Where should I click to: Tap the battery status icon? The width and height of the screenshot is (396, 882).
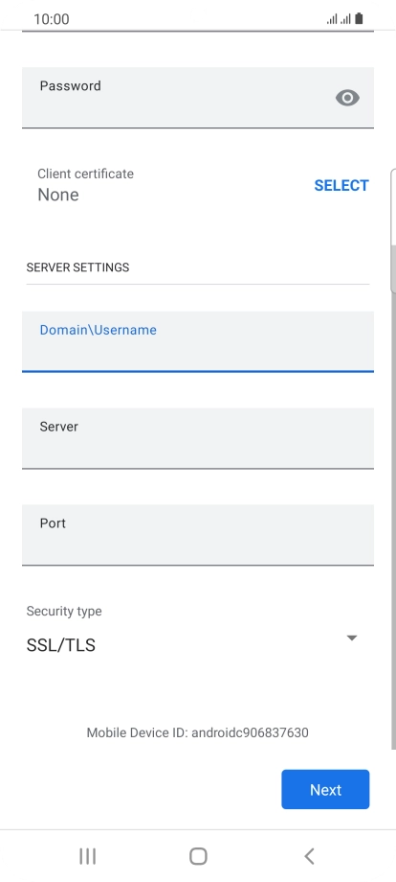tap(359, 18)
